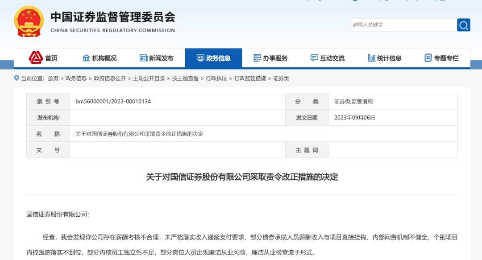Follow the breadcrumb link 行政监管措施
The image size is (482, 260).
tap(250, 78)
